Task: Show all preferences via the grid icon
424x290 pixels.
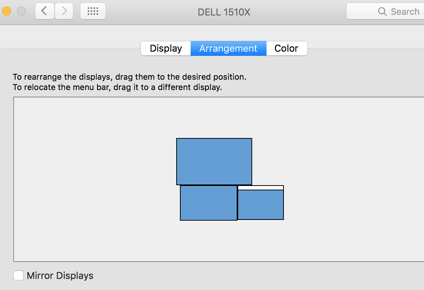Action: [x=93, y=11]
